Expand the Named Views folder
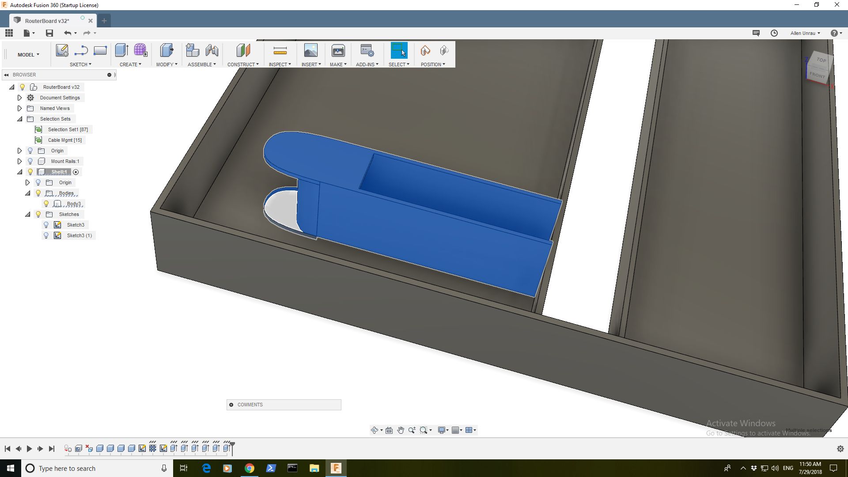 (x=19, y=108)
